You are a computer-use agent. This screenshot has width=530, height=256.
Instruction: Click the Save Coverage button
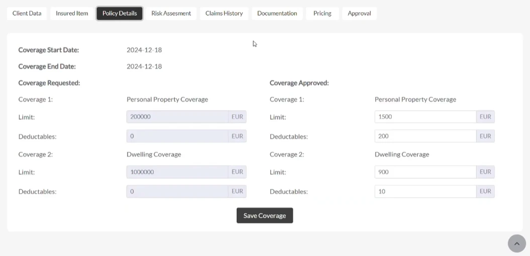[265, 215]
